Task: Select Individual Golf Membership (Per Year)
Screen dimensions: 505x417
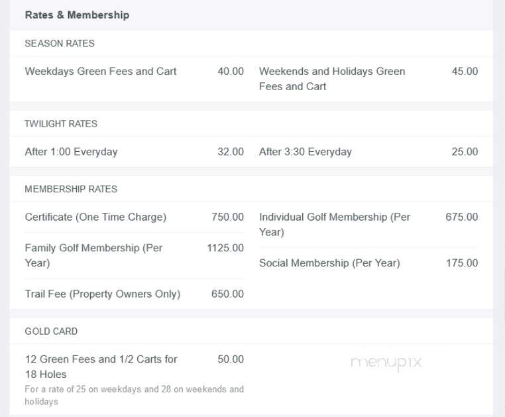Action: click(x=335, y=224)
